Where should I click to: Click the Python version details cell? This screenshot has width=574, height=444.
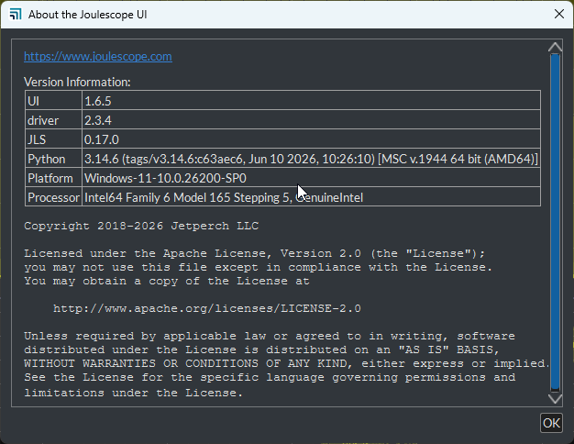tap(311, 159)
